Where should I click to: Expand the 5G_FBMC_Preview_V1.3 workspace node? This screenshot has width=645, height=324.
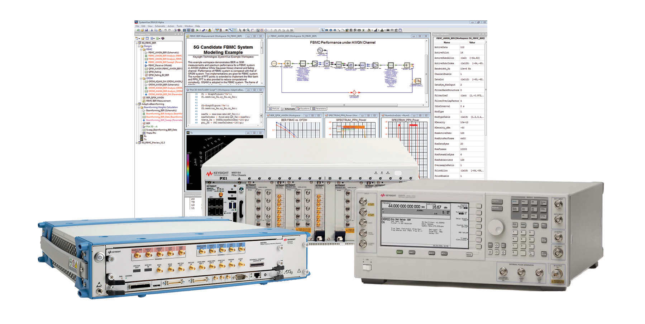point(137,143)
